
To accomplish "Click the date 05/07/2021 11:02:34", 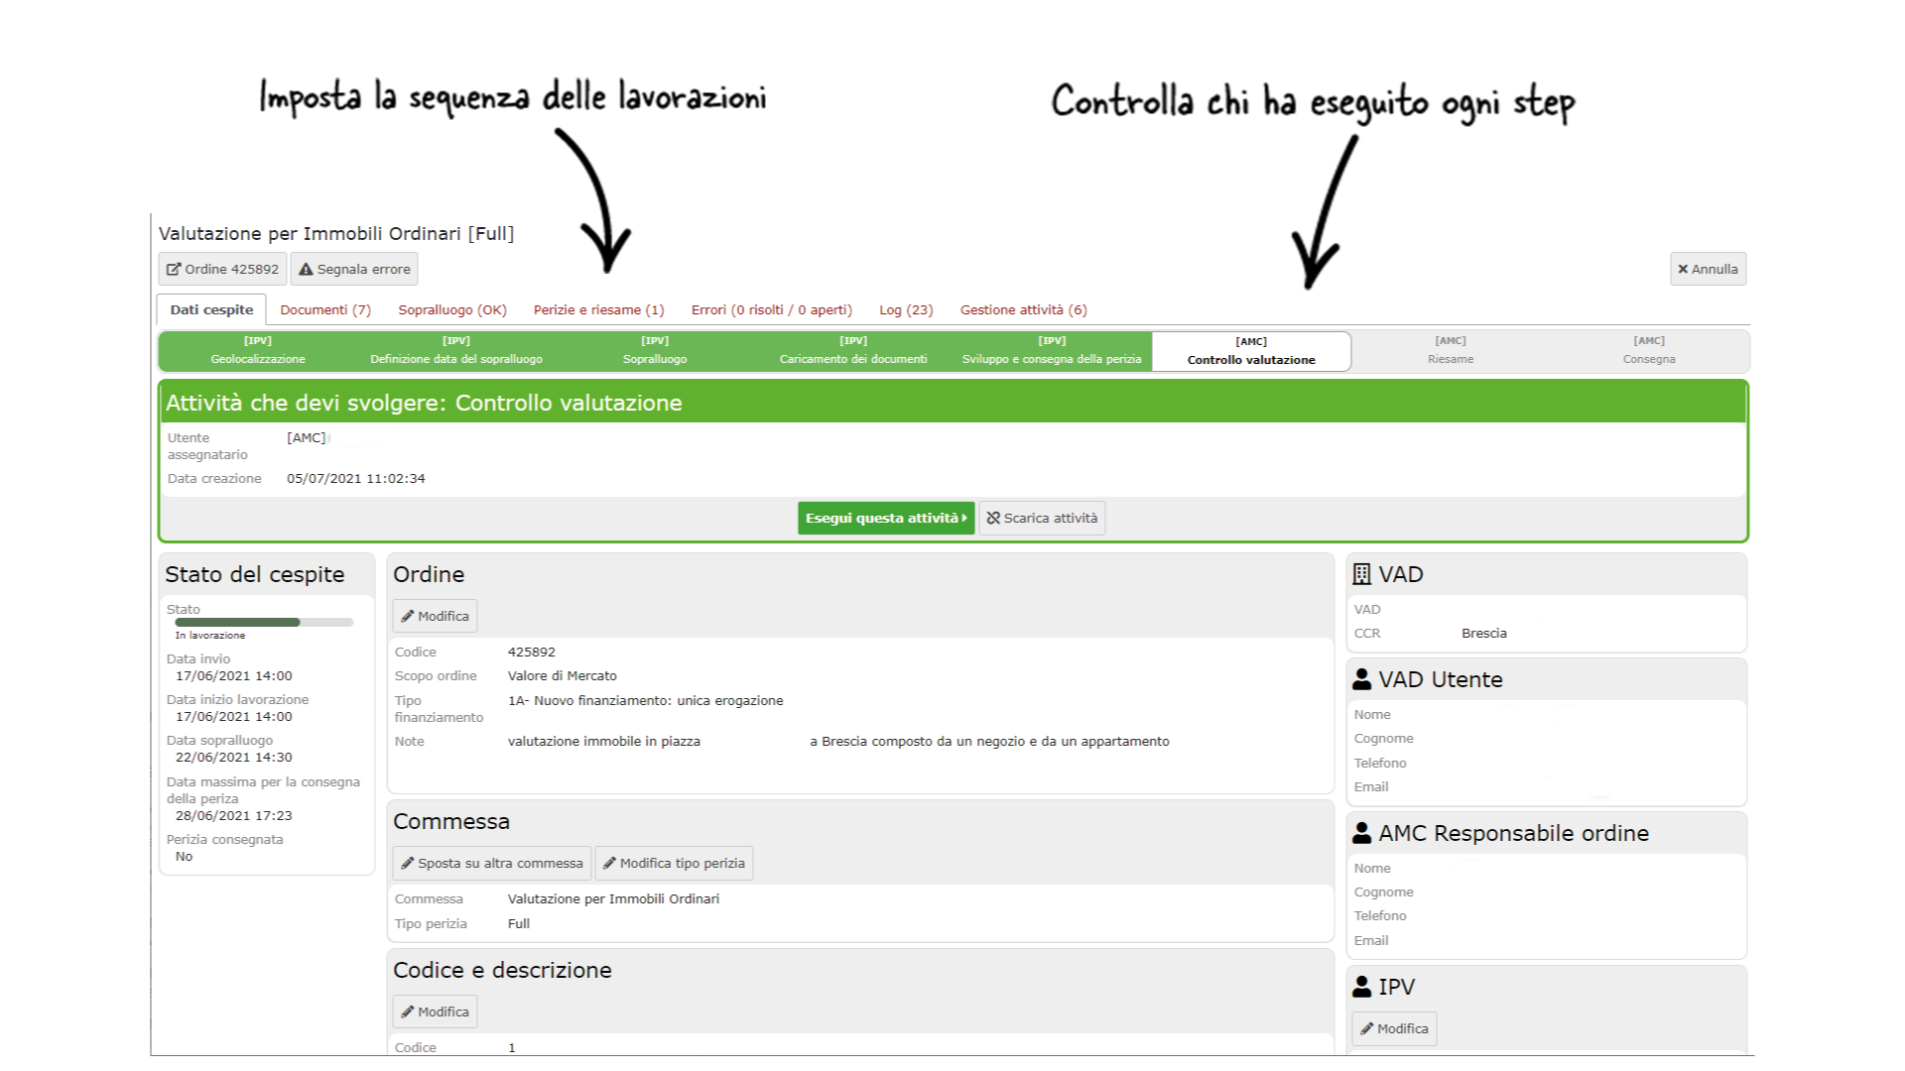I will [356, 478].
